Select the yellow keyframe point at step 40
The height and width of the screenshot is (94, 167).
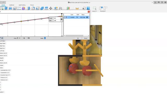21,21
